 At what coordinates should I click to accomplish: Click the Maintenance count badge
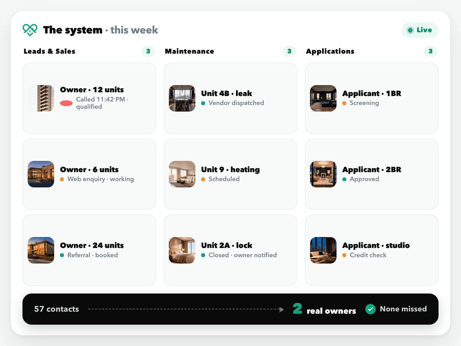click(289, 51)
